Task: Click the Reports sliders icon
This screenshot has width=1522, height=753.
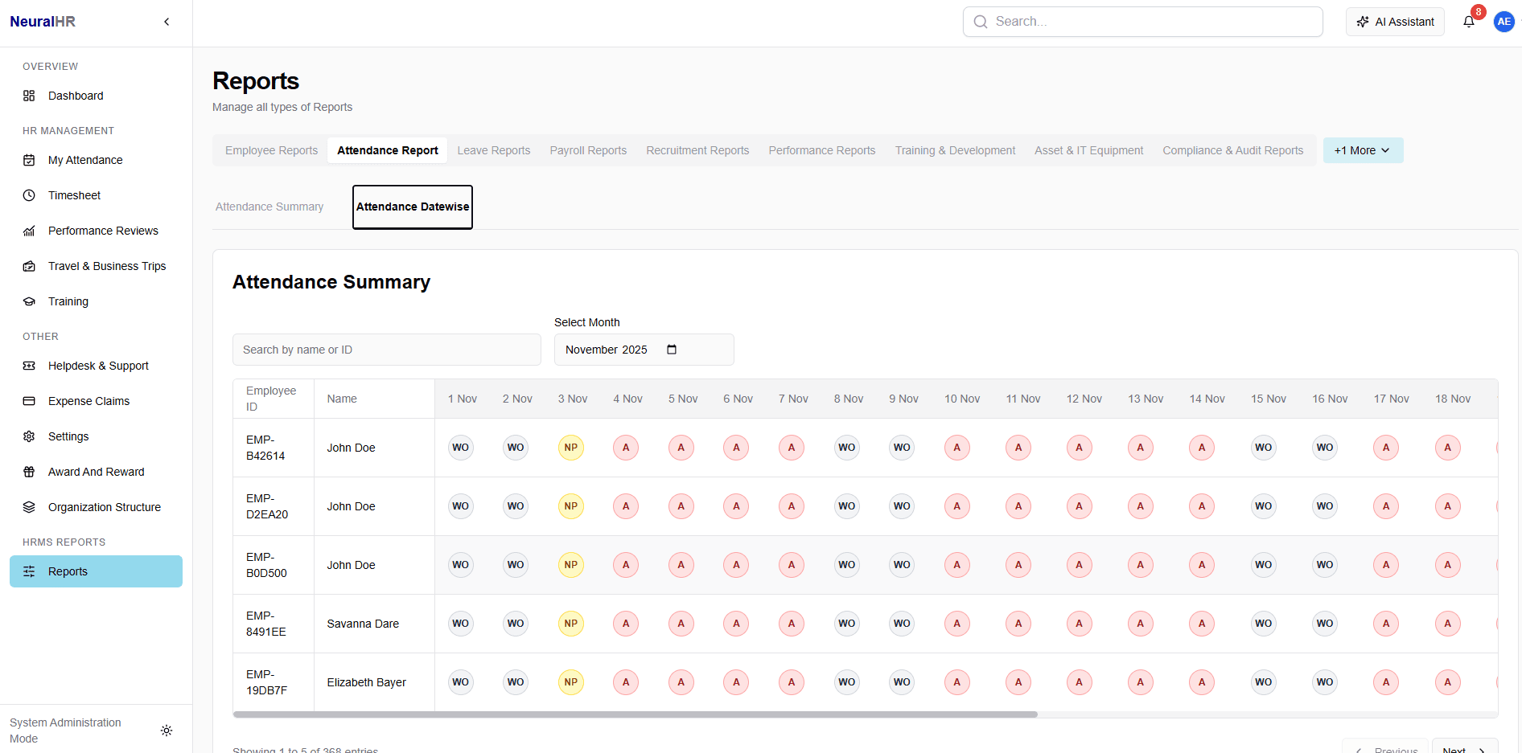Action: pos(29,571)
